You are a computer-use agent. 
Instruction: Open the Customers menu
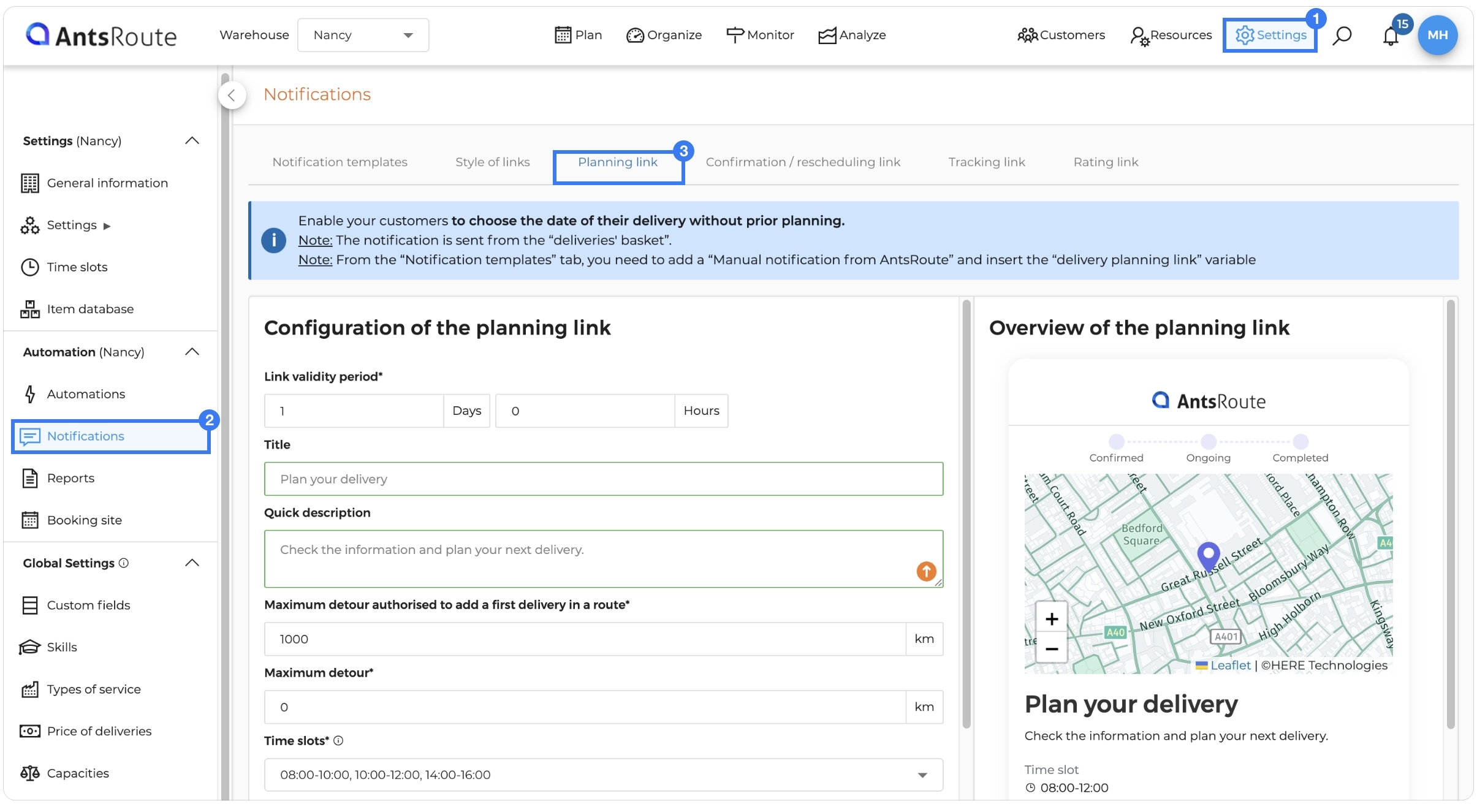click(1061, 35)
